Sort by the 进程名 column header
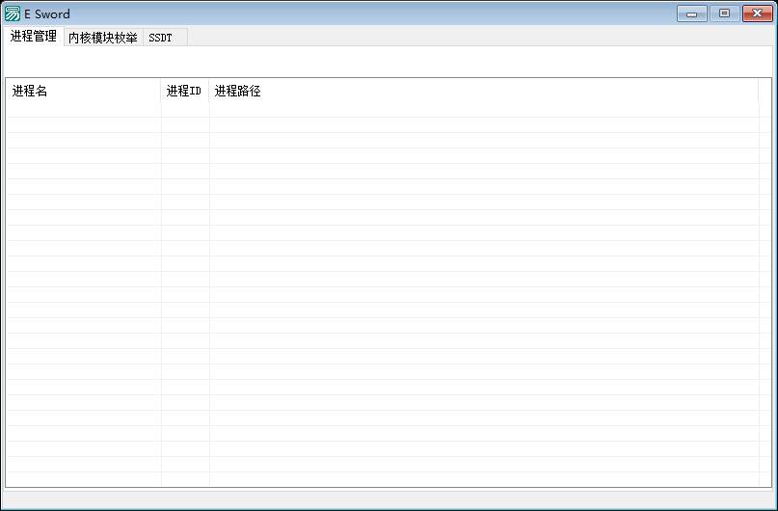This screenshot has width=778, height=511. [x=82, y=92]
